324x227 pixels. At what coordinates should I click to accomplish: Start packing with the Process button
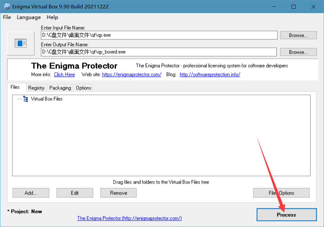pos(287,215)
